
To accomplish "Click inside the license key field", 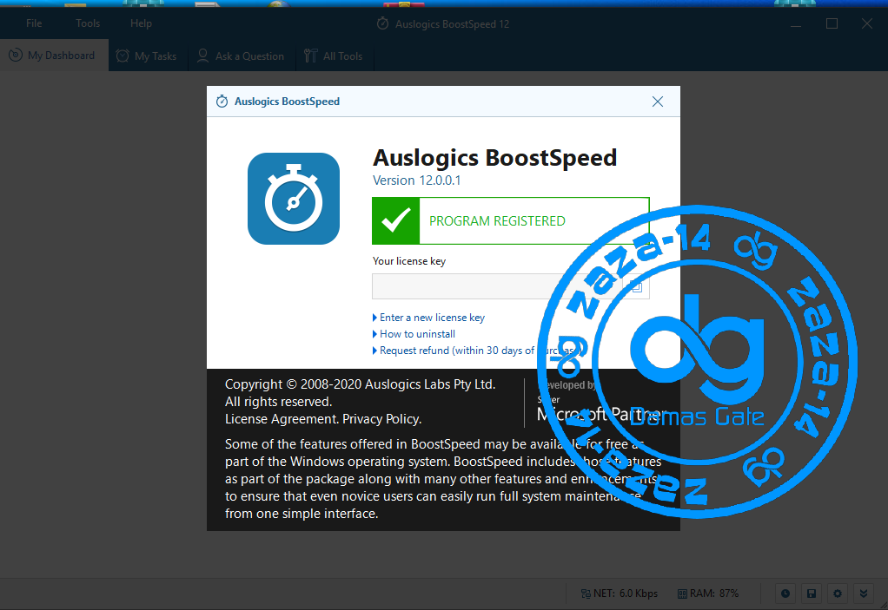I will (x=497, y=286).
